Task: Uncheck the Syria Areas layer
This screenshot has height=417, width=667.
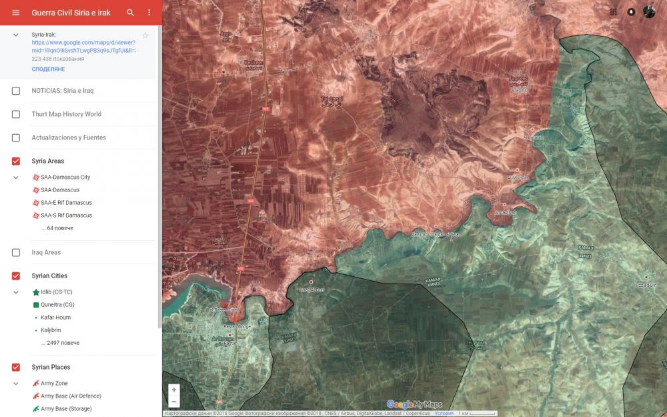Action: (16, 161)
